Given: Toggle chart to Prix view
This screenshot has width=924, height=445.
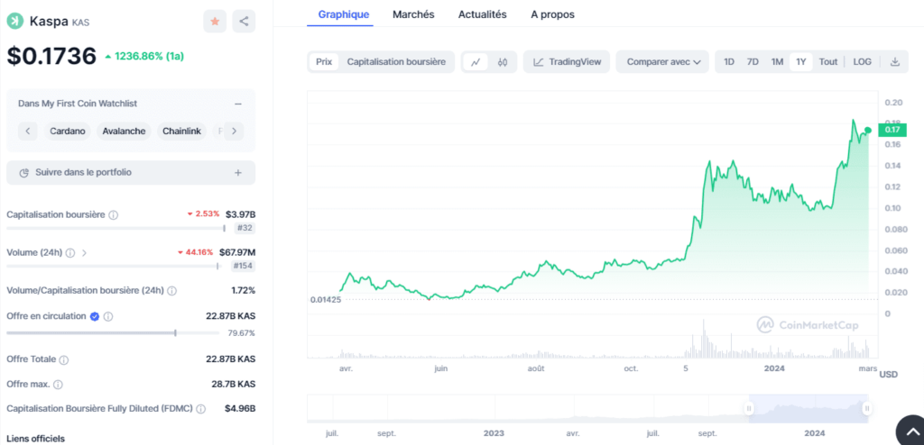Looking at the screenshot, I should pos(324,62).
